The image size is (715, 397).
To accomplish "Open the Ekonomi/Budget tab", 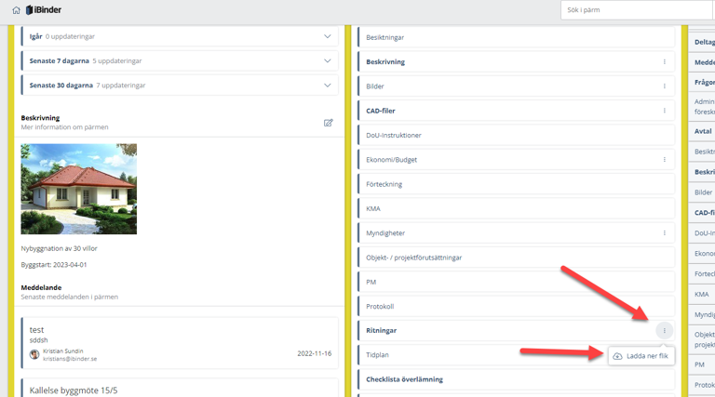I will tap(516, 160).
